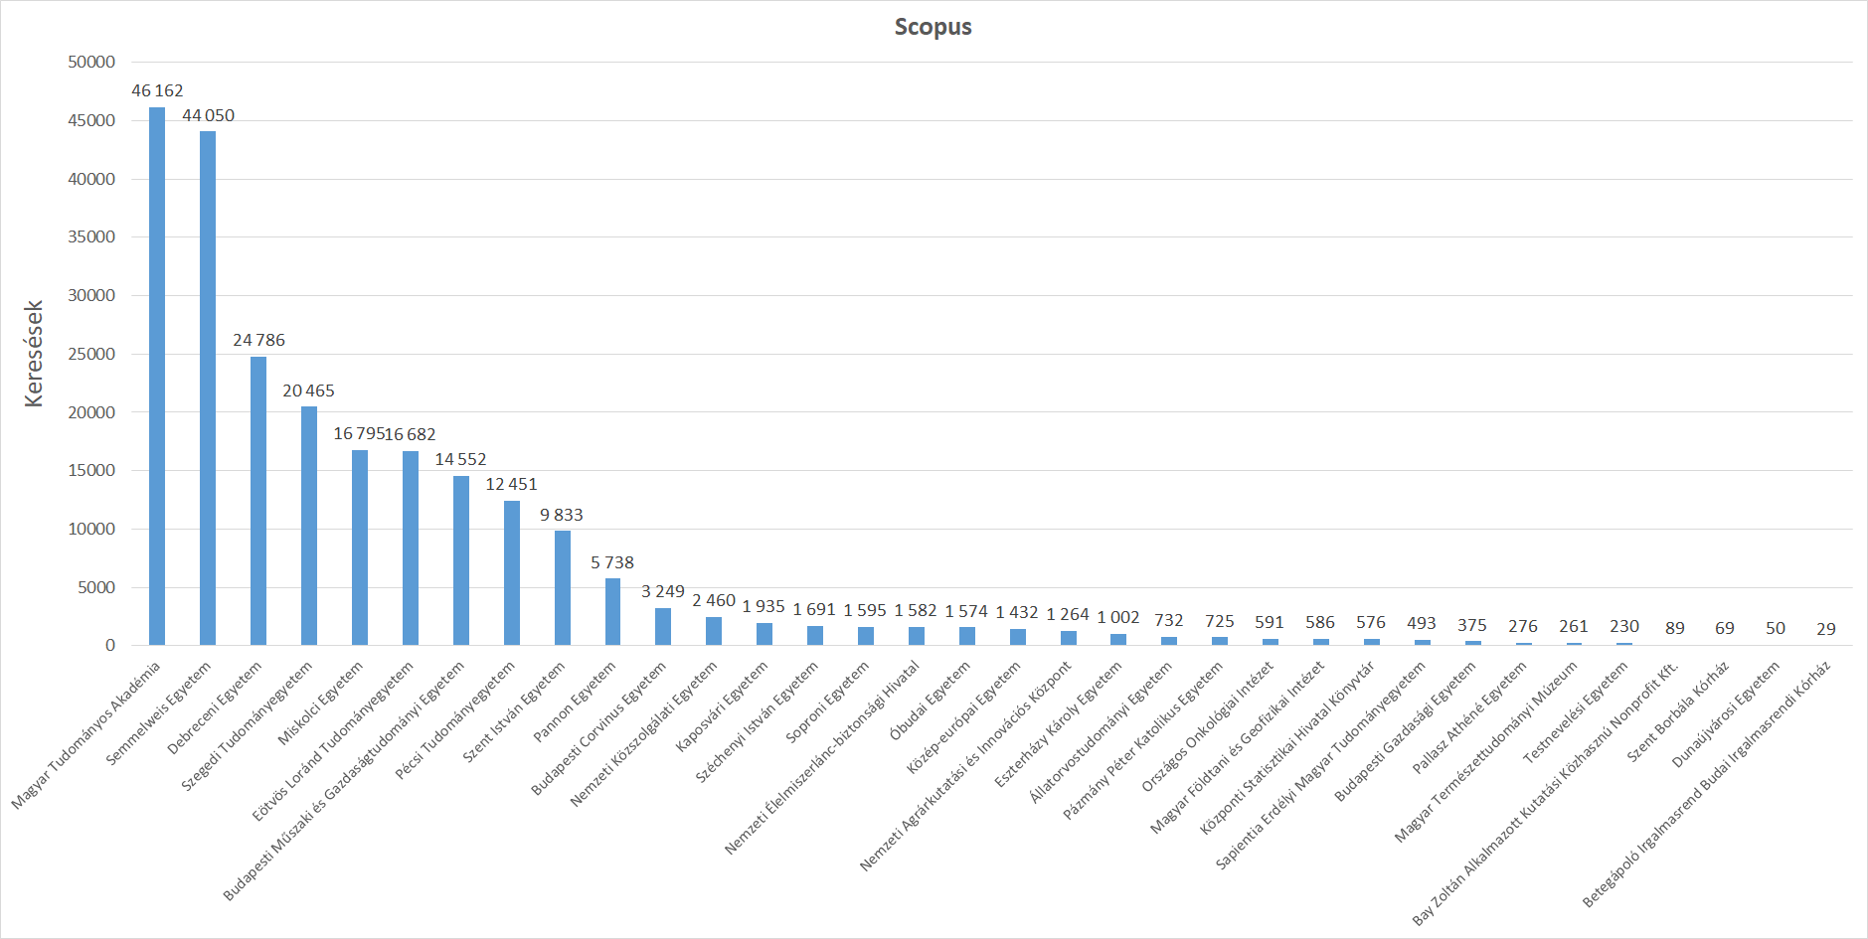Click the Scopus chart title
The width and height of the screenshot is (1868, 939).
pyautogui.click(x=932, y=27)
